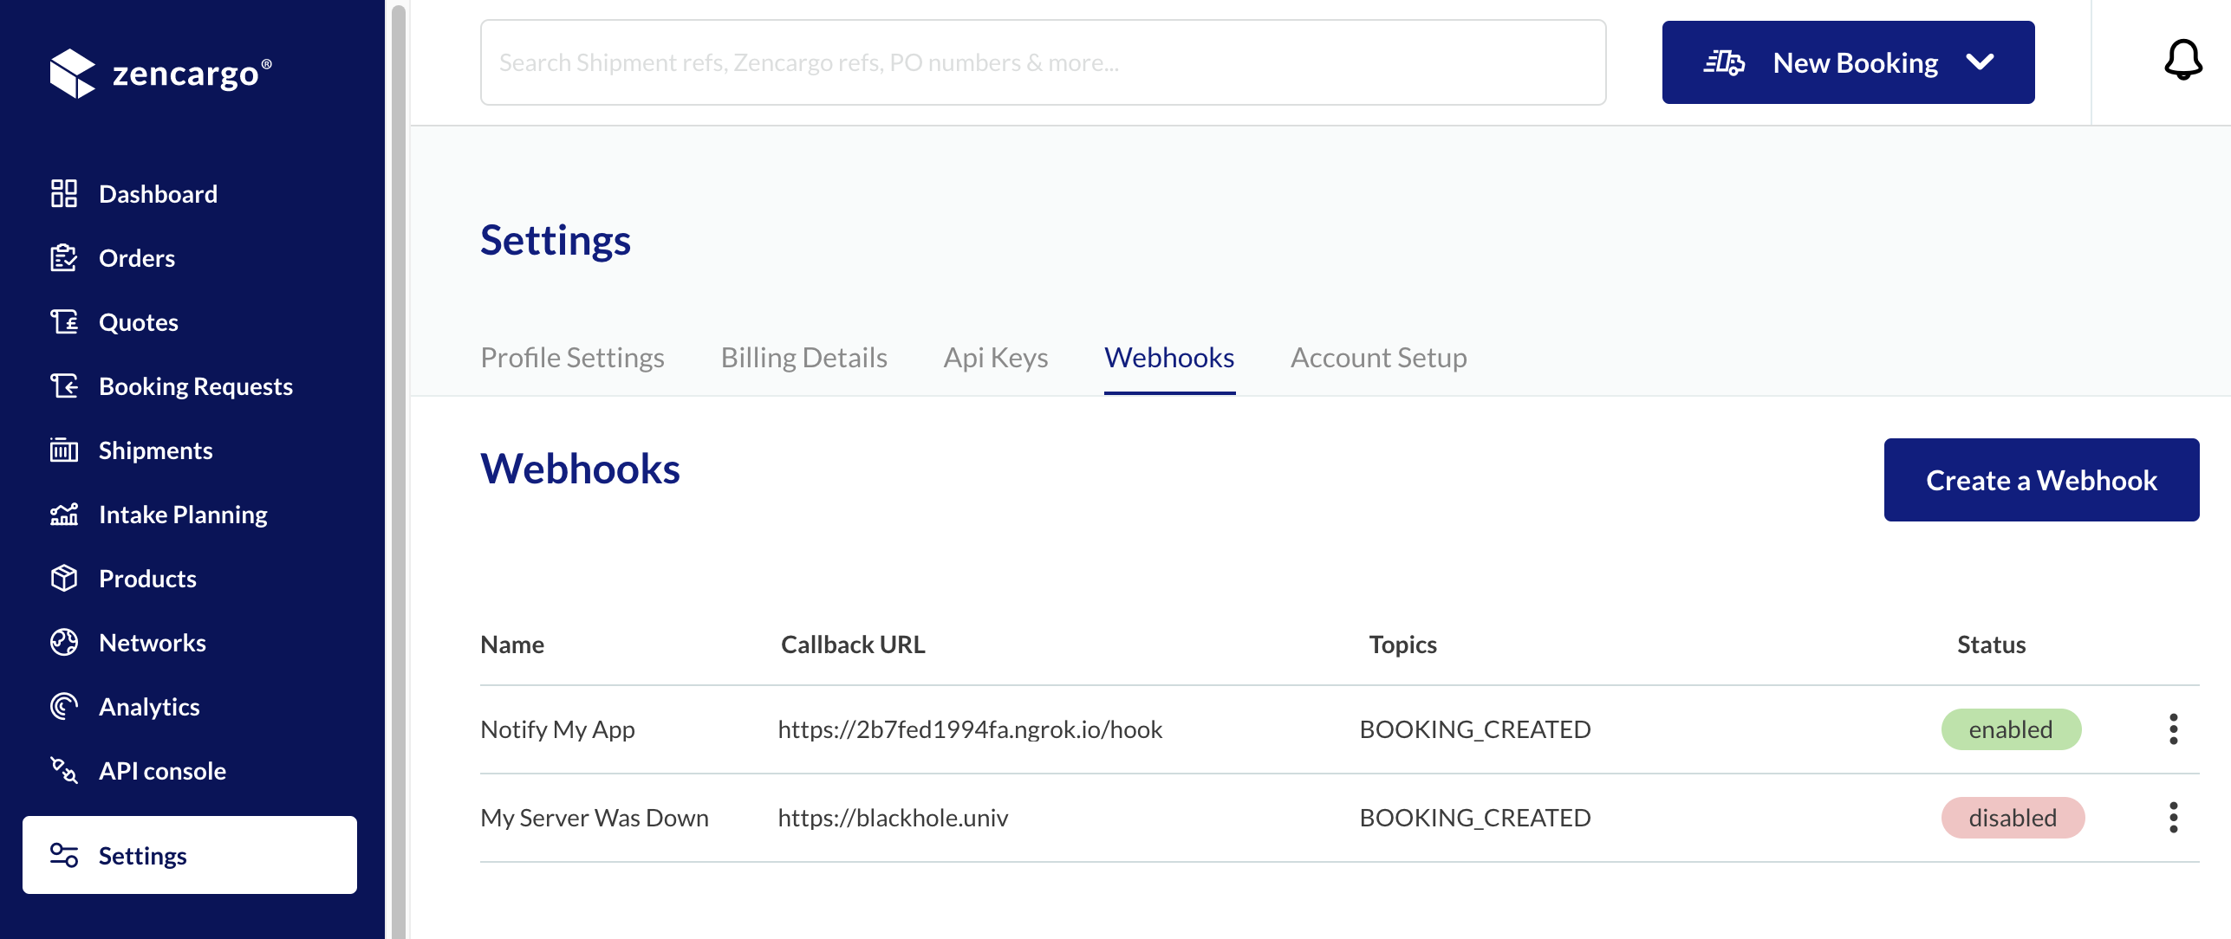
Task: Enable the My Server Was Down webhook
Action: click(2013, 817)
